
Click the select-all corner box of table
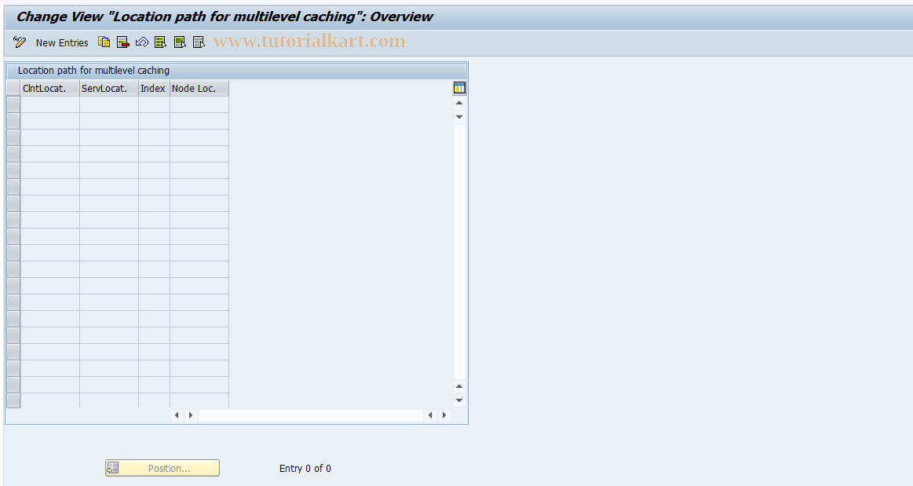point(13,89)
